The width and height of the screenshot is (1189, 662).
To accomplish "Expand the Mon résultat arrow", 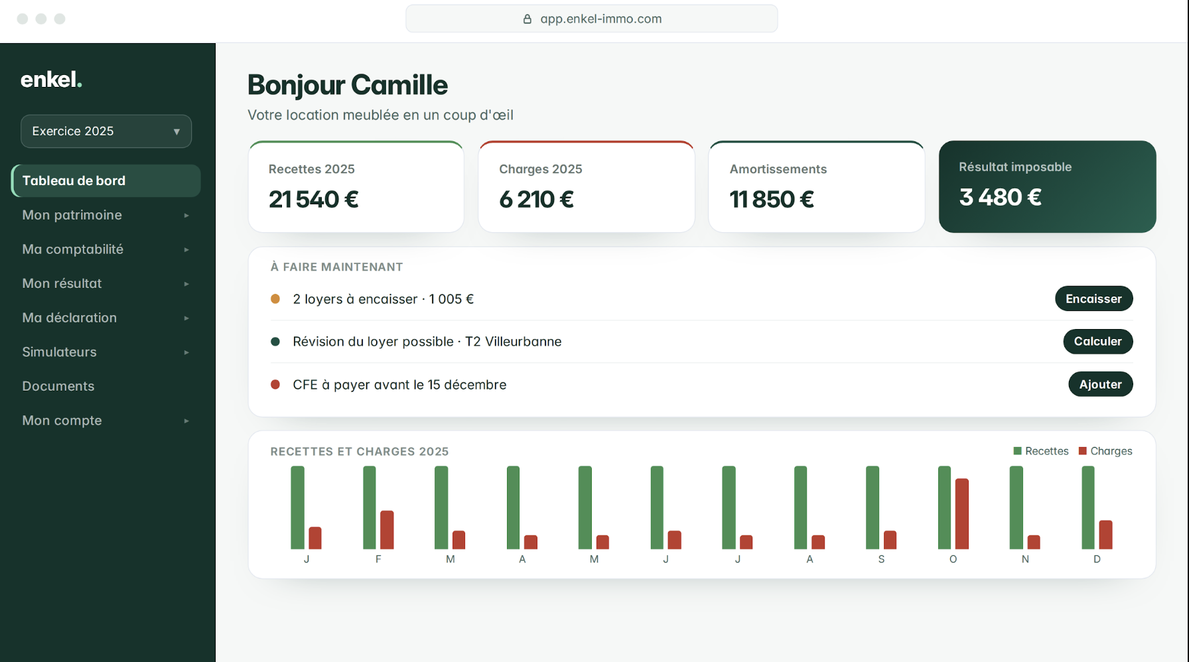I will (186, 284).
